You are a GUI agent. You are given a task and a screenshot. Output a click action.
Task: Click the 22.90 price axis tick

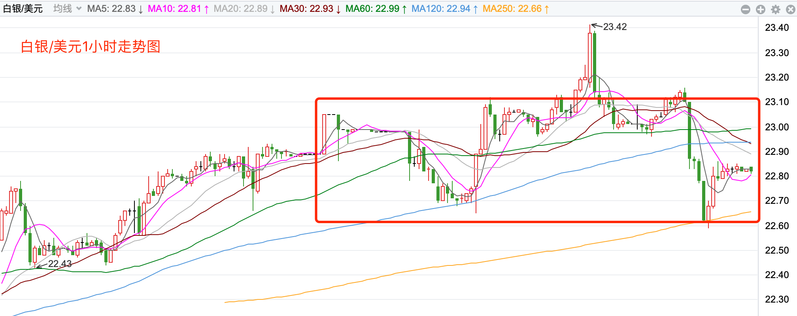click(x=777, y=152)
